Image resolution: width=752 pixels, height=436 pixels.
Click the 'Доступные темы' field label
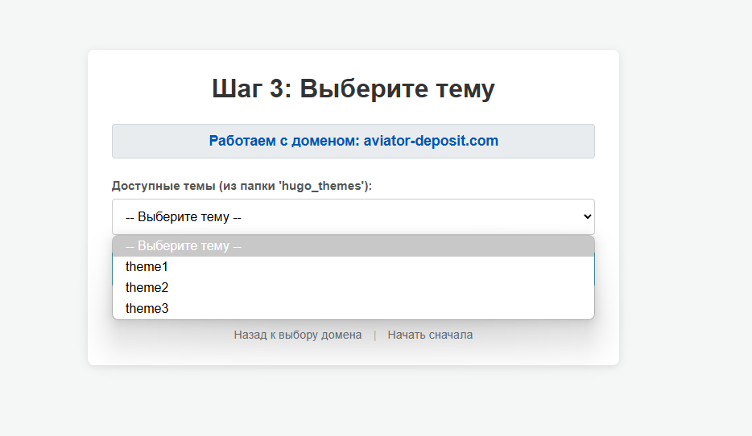click(x=242, y=186)
